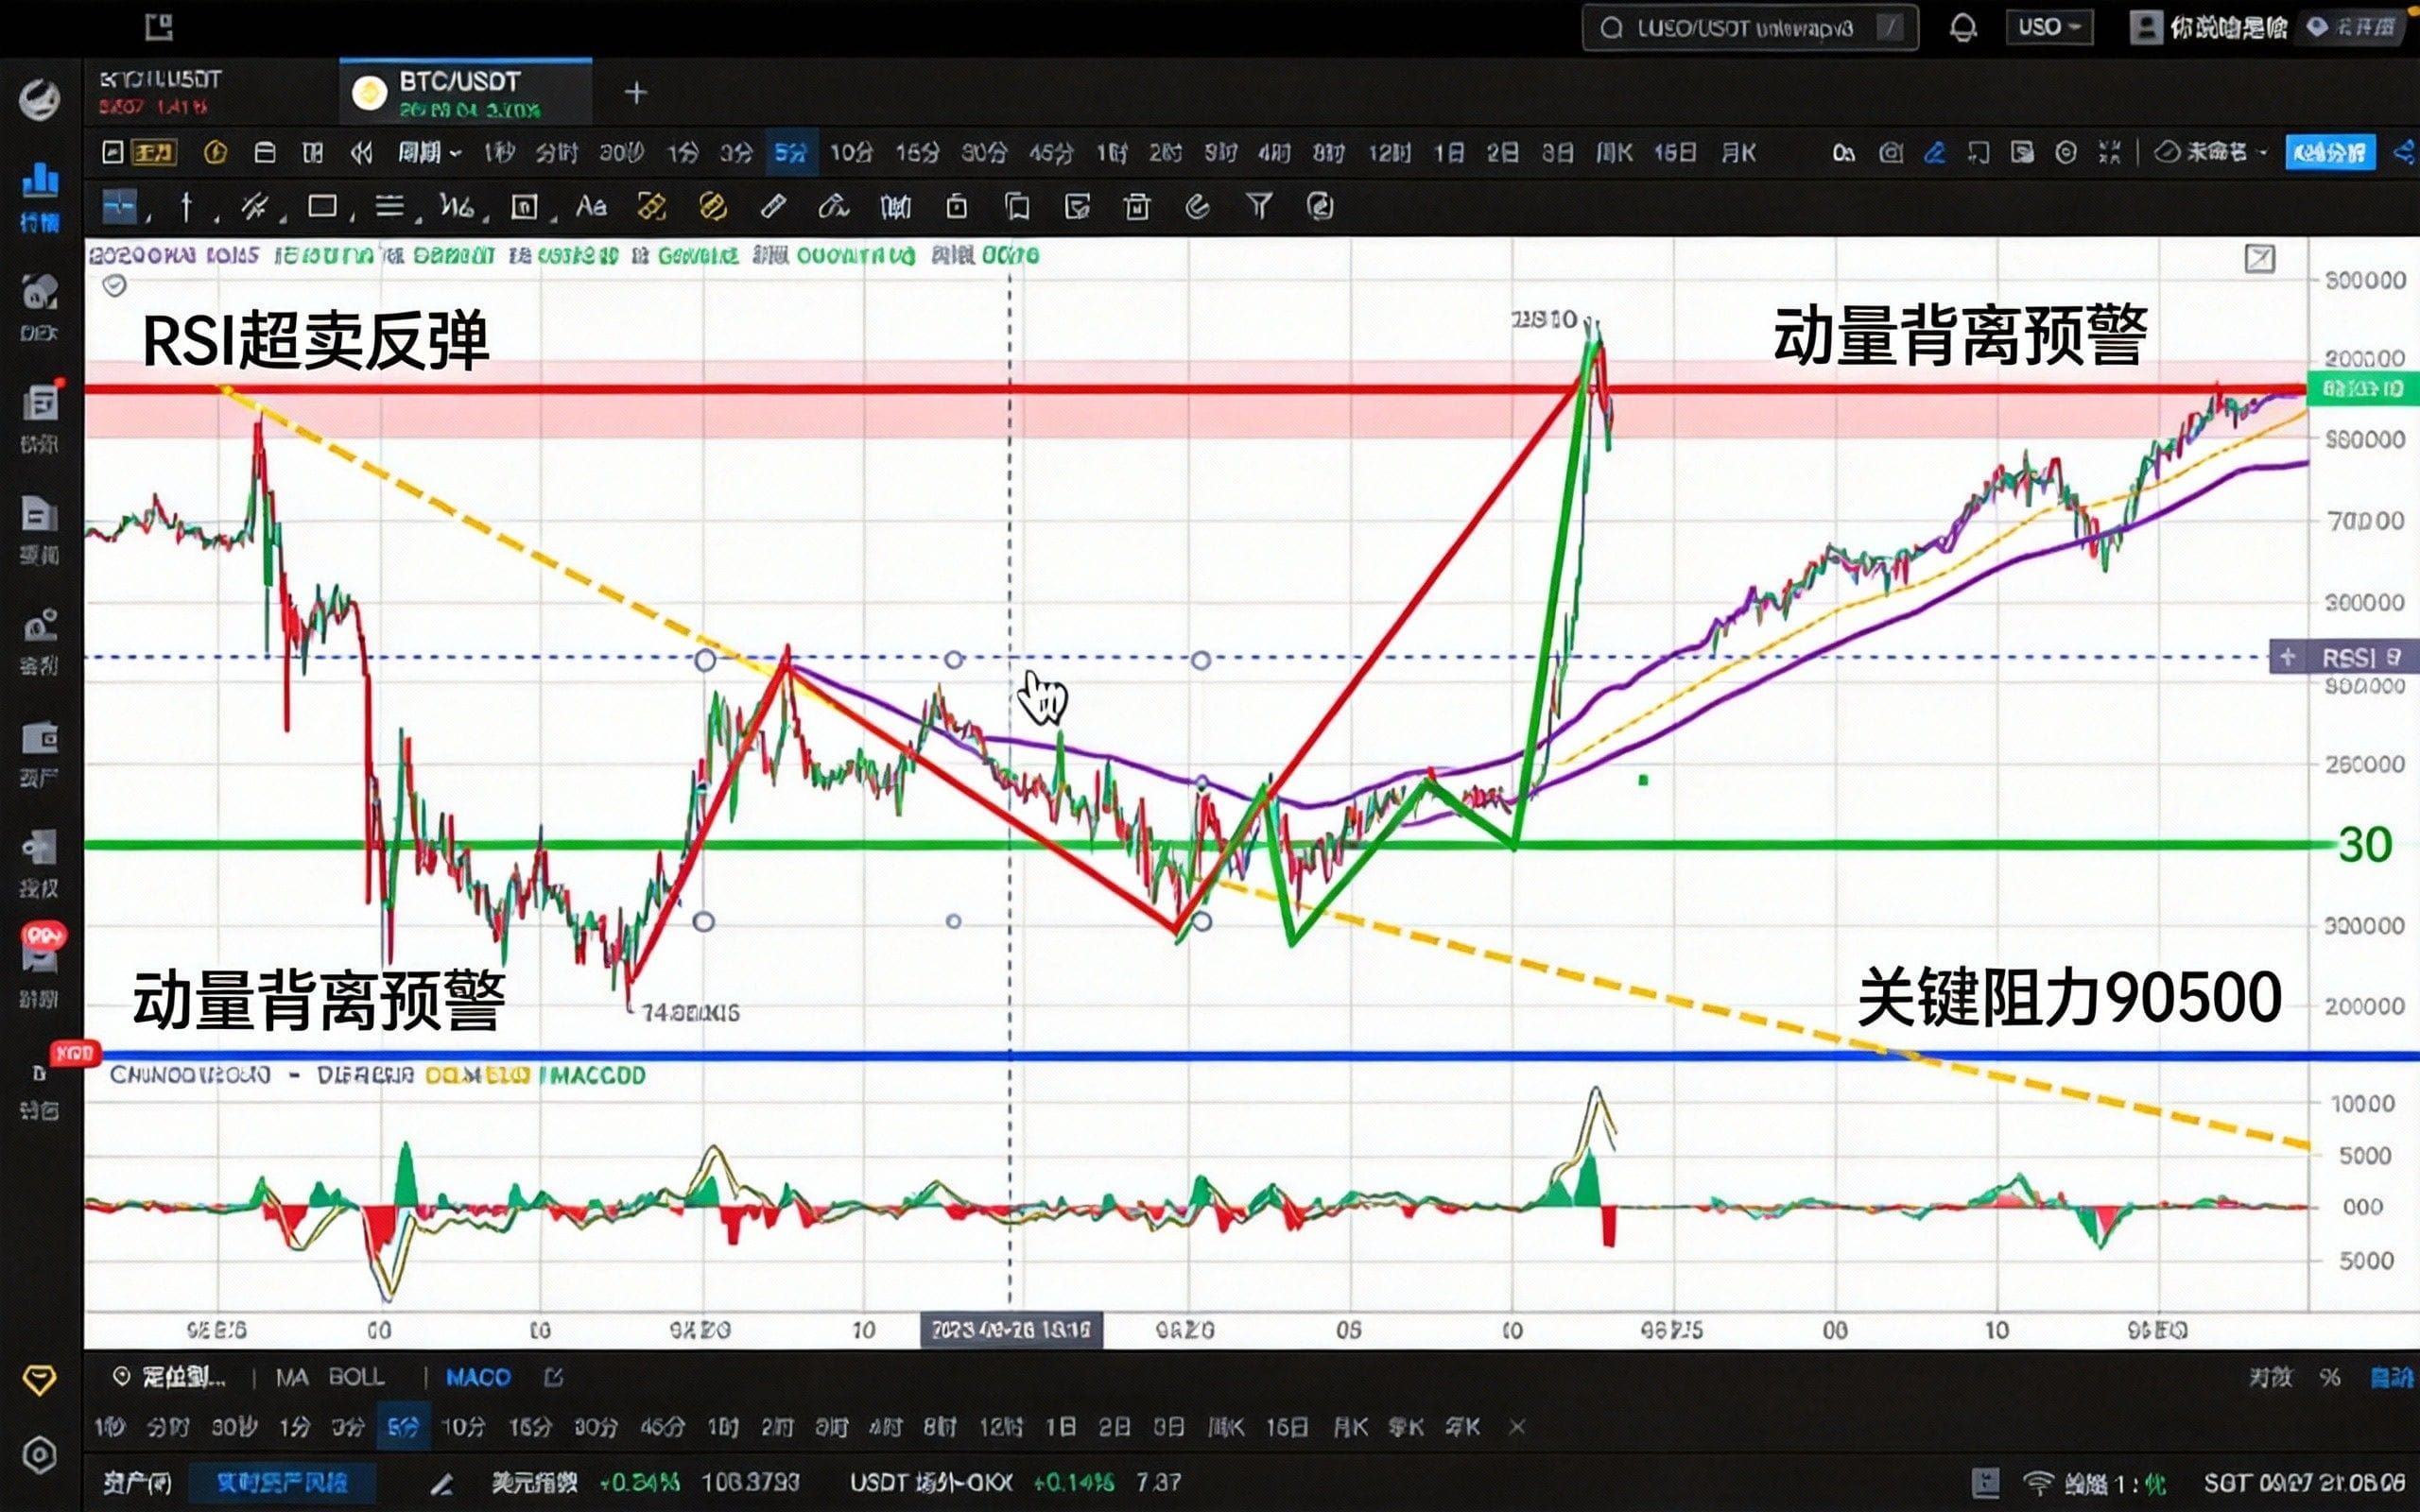This screenshot has width=2420, height=1512.
Task: Add a new chart tab with plus
Action: tap(636, 93)
